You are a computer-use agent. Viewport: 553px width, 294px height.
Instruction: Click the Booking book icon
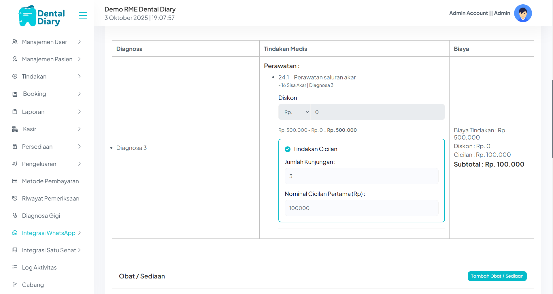point(15,94)
